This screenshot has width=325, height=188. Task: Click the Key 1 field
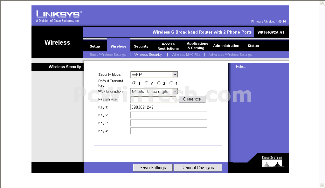coord(169,107)
